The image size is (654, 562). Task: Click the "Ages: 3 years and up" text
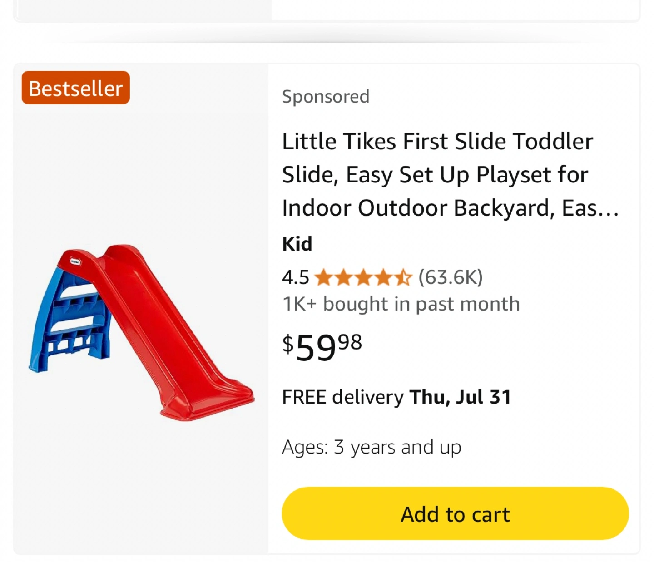pyautogui.click(x=372, y=447)
